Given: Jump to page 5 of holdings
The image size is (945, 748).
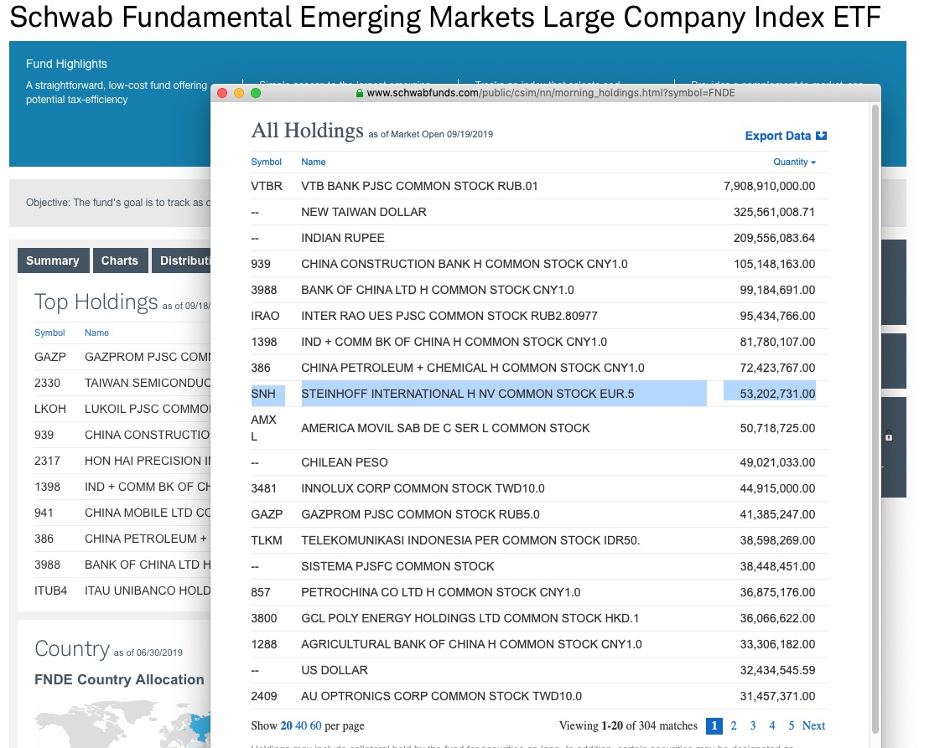Looking at the screenshot, I should [x=791, y=725].
